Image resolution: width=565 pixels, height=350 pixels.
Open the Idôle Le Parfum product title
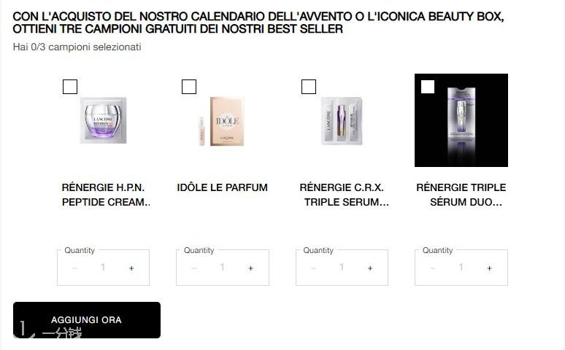[223, 187]
